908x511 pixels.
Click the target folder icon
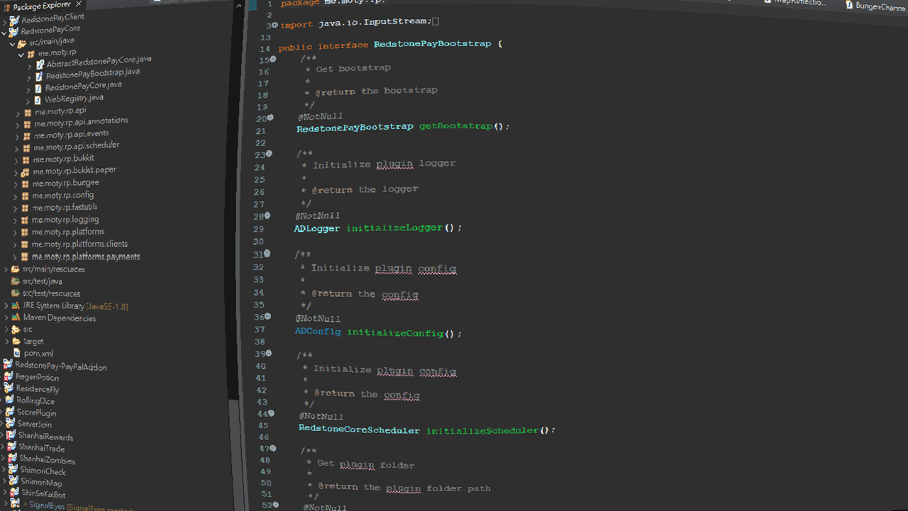coord(16,342)
